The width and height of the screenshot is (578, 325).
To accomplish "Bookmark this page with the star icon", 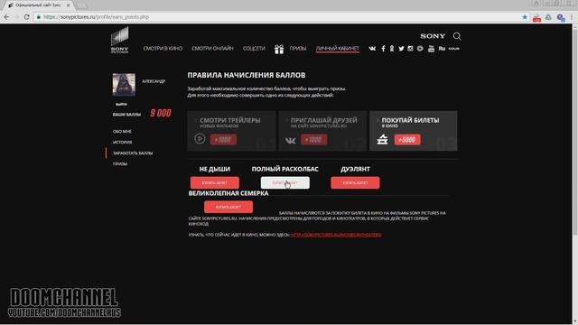I will tap(525, 17).
